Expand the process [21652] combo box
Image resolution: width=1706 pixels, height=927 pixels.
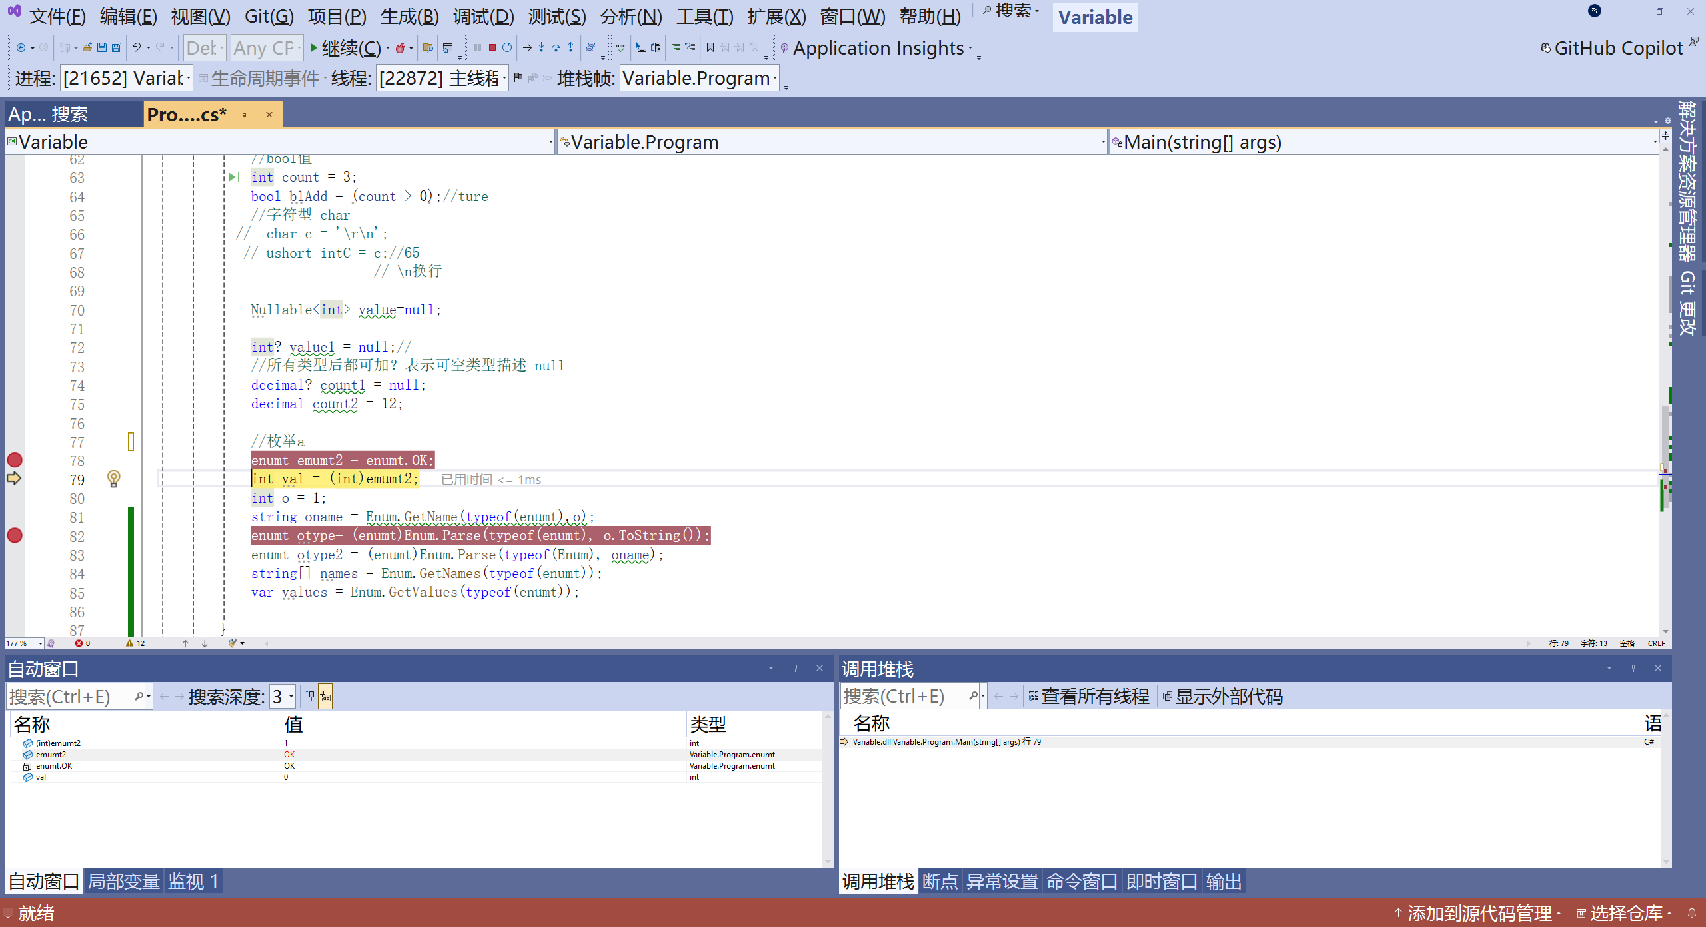coord(189,79)
